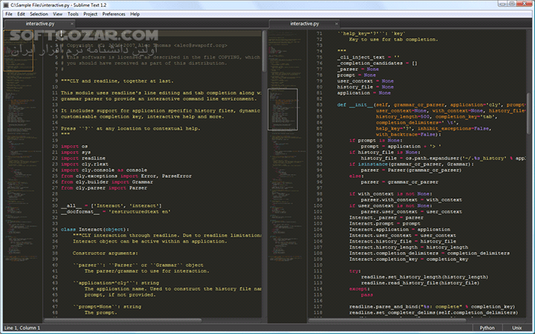Close the right pane interactive.py tab
This screenshot has height=334, width=535.
pos(336,24)
